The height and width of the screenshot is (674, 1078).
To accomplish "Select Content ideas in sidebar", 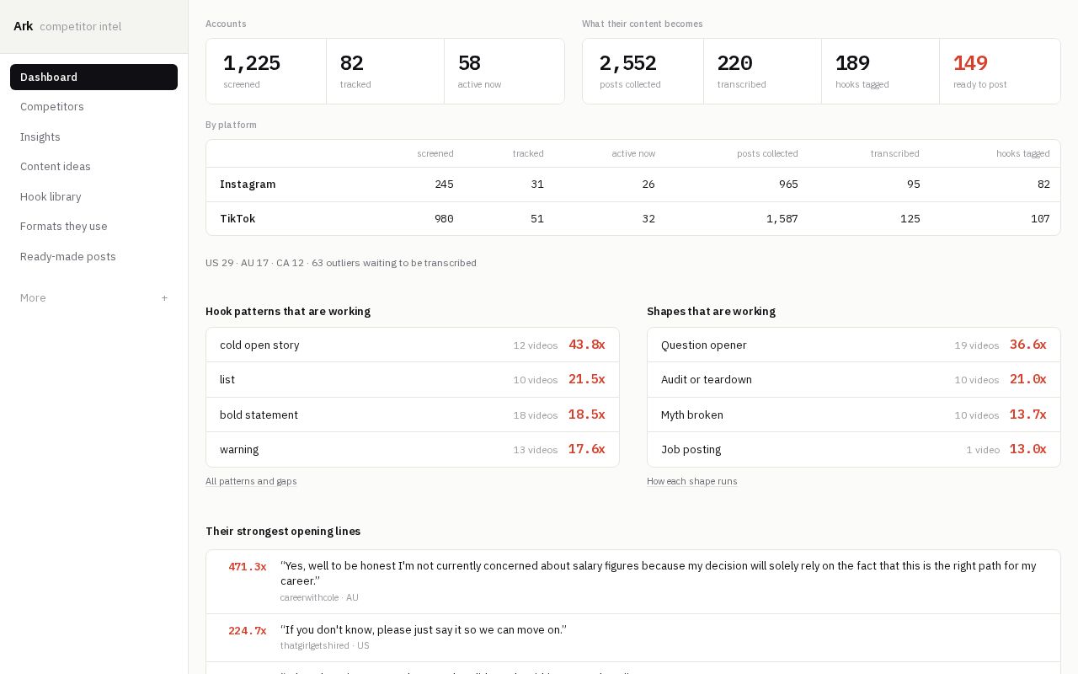I will [93, 167].
